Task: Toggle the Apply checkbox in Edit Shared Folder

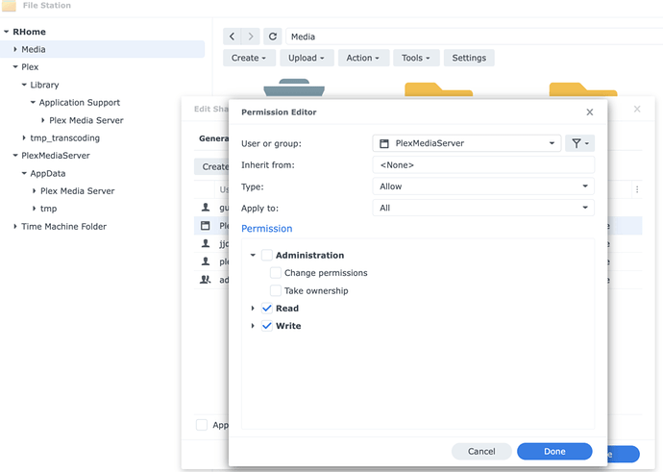Action: (x=202, y=425)
